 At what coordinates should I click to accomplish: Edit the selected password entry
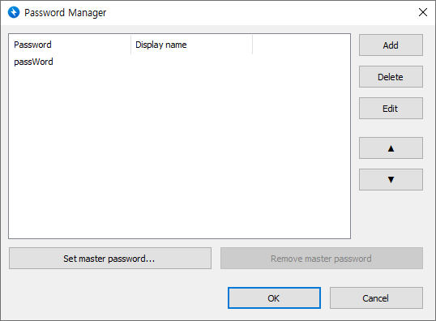point(391,108)
